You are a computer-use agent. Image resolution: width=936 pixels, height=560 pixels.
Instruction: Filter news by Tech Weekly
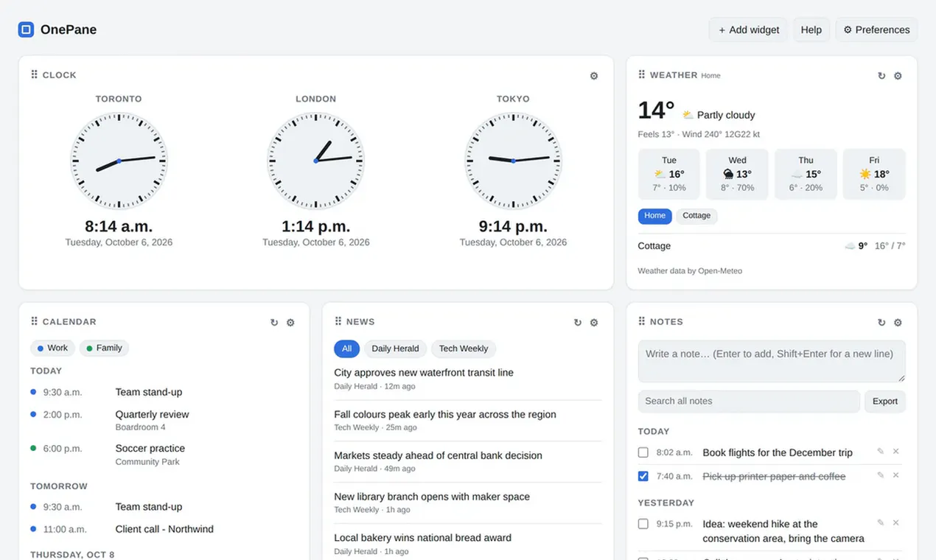[464, 349]
